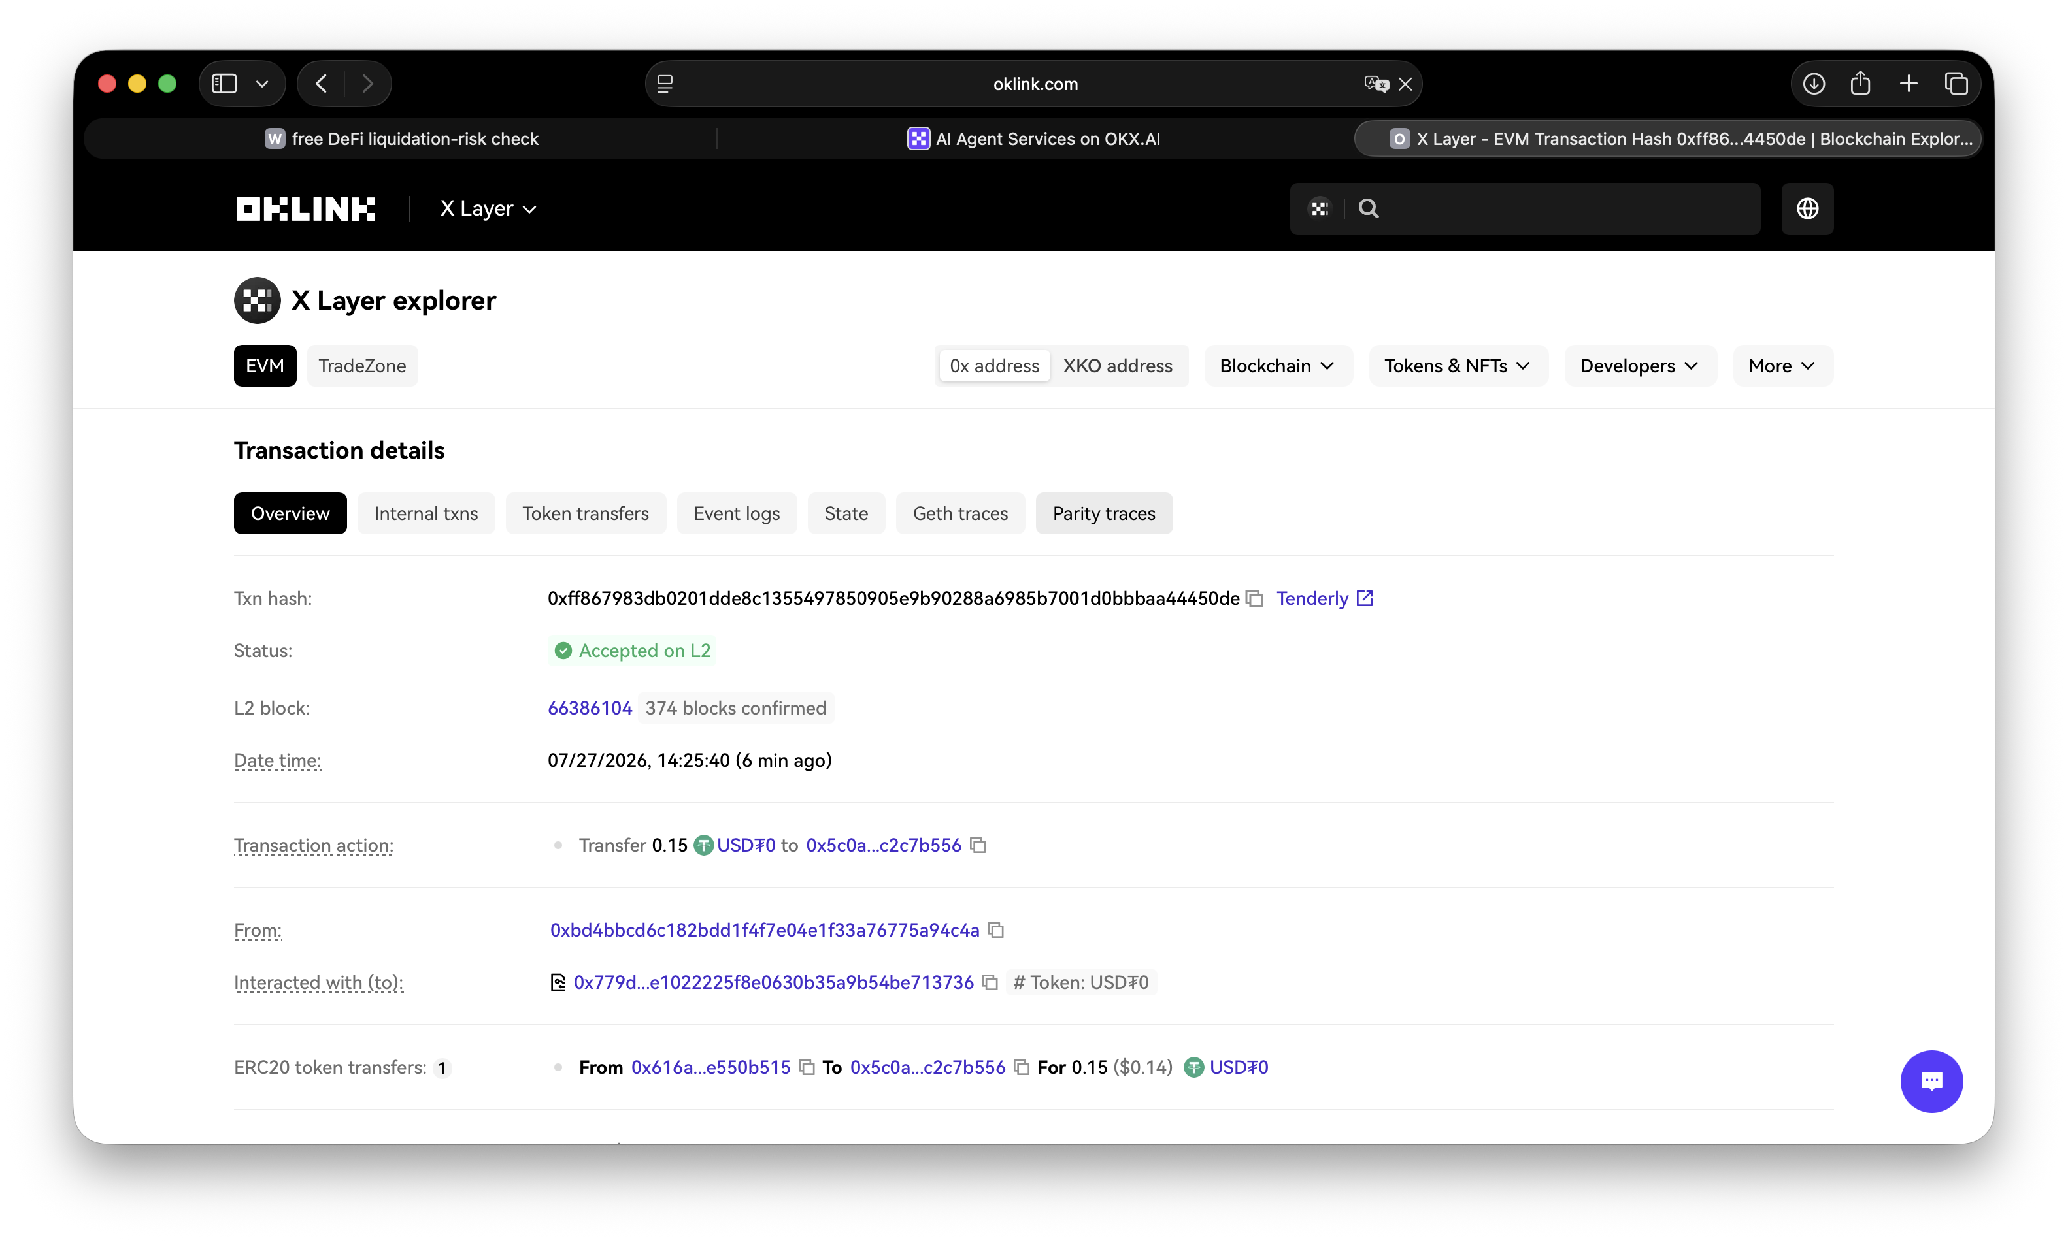Screen dimensions: 2068x1241
Task: Click the chain icon in search box
Action: (x=1320, y=209)
